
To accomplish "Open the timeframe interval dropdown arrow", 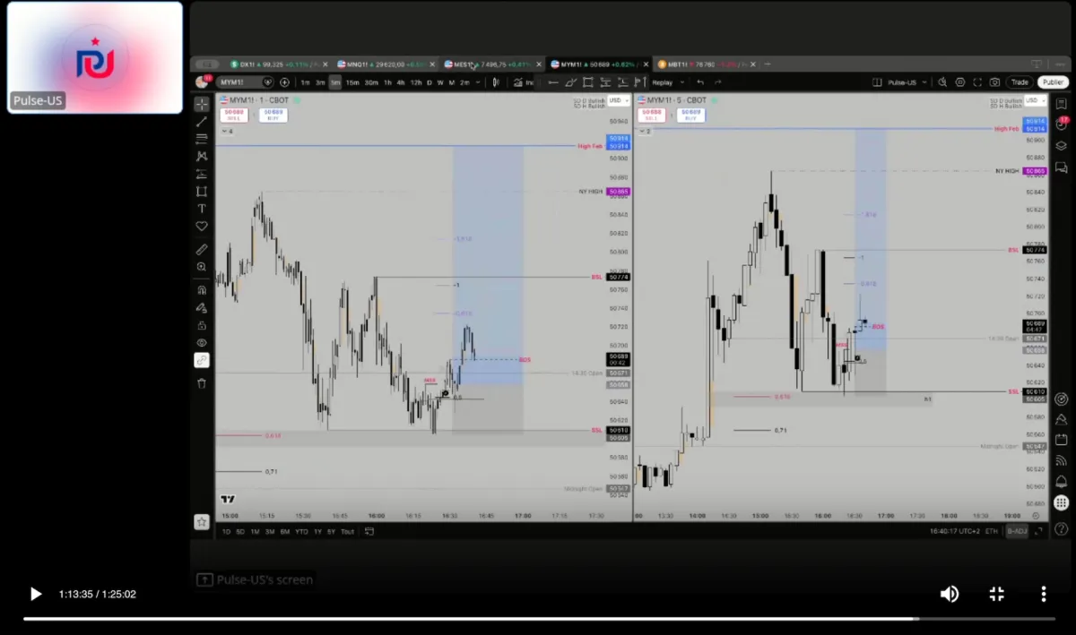I will [x=478, y=82].
